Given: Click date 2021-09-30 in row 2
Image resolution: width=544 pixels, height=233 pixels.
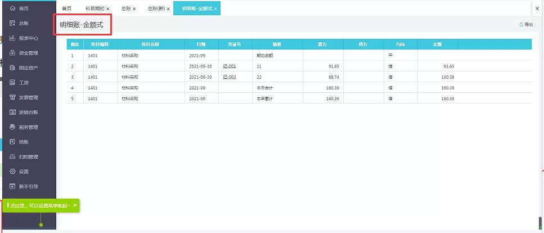Looking at the screenshot, I should pyautogui.click(x=200, y=66).
